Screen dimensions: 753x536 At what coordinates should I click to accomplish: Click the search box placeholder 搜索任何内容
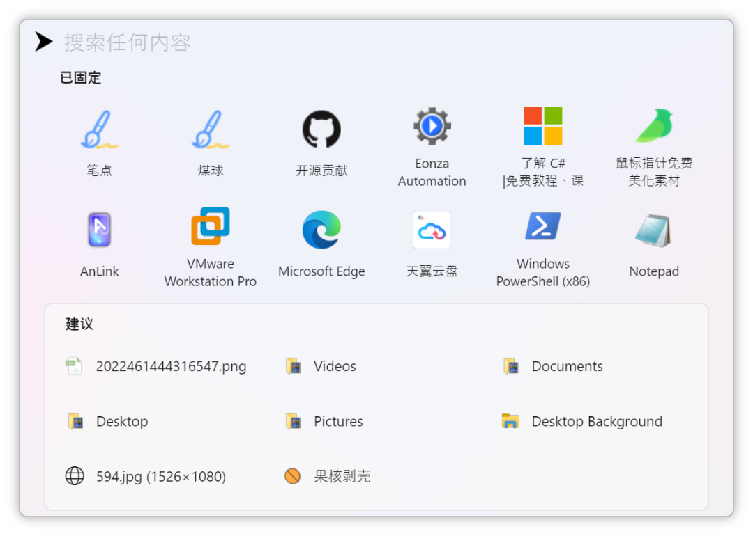coord(128,42)
